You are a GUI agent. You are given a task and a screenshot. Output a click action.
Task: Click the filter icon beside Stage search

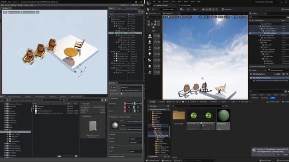[x=140, y=12]
